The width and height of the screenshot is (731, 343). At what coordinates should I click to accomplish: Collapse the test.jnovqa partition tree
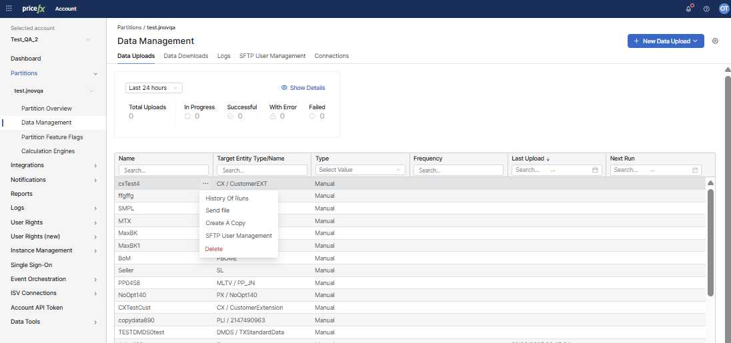click(x=91, y=91)
